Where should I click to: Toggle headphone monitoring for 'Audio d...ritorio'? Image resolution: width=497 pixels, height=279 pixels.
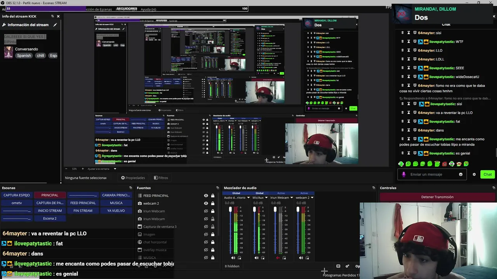[240, 258]
